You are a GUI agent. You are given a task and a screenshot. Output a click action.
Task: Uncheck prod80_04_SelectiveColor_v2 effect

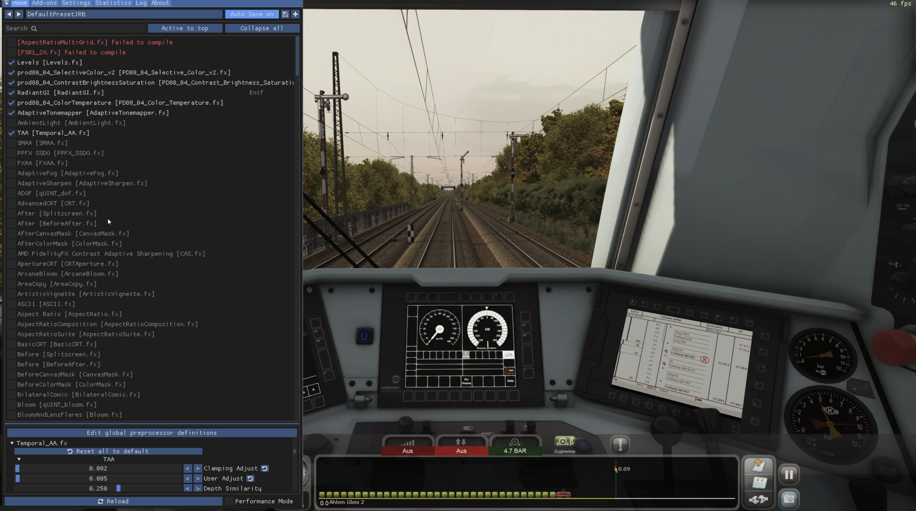[x=11, y=72]
